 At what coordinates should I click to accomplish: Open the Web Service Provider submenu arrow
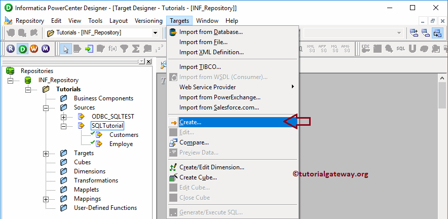tap(293, 86)
